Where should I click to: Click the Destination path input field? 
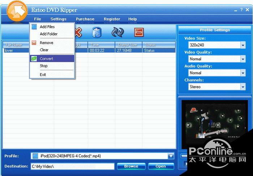coord(72,166)
